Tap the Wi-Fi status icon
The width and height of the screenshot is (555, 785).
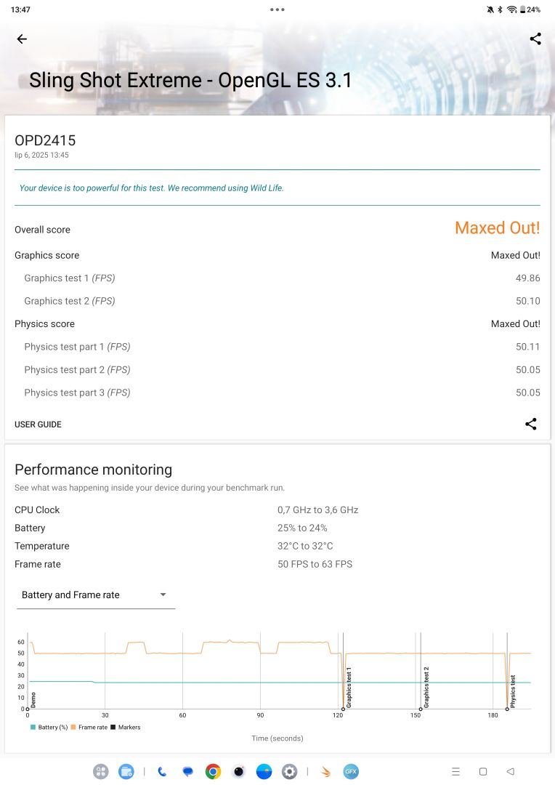coord(511,9)
